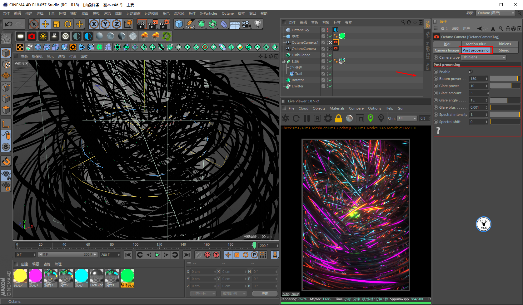523x305 pixels.
Task: Click the Octane sun daylight icon
Action: coord(43,37)
